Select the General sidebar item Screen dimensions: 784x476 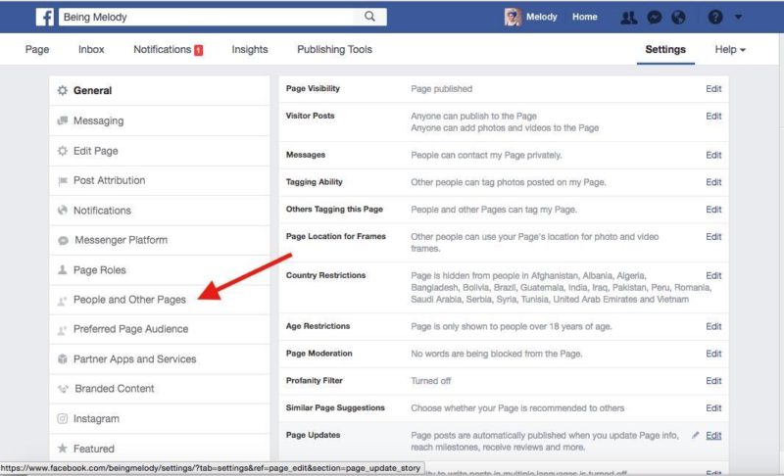point(160,90)
